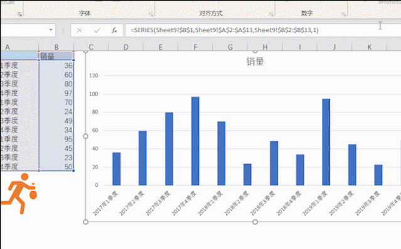401x249 pixels.
Task: Click inside the SERIES formula bar text
Action: click(225, 30)
